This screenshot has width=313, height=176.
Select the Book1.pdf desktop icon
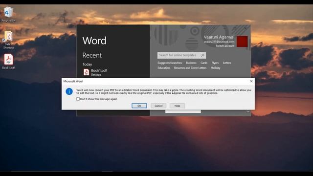coord(8,62)
